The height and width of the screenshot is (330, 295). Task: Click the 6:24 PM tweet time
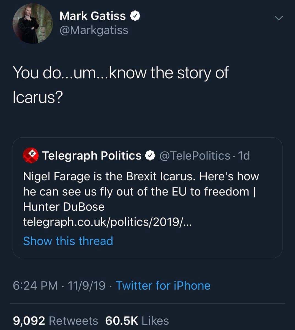coord(35,285)
